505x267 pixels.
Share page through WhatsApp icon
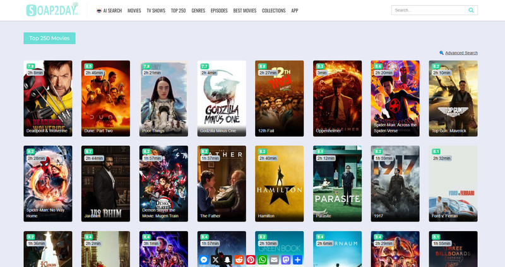tap(263, 259)
